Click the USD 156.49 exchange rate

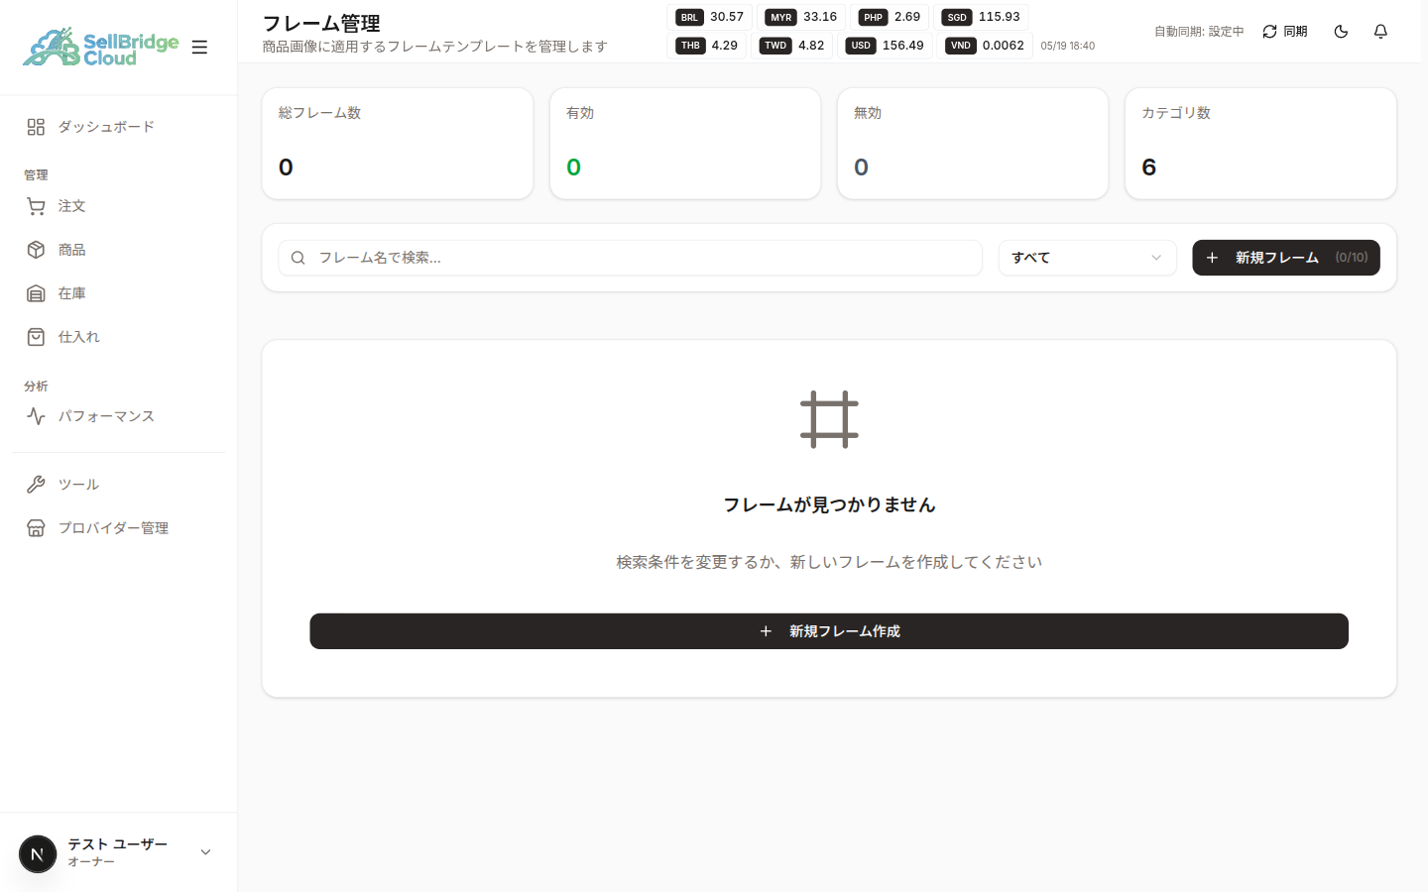point(886,46)
